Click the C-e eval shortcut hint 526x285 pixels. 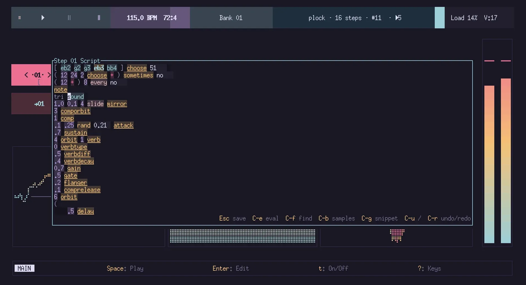click(265, 218)
